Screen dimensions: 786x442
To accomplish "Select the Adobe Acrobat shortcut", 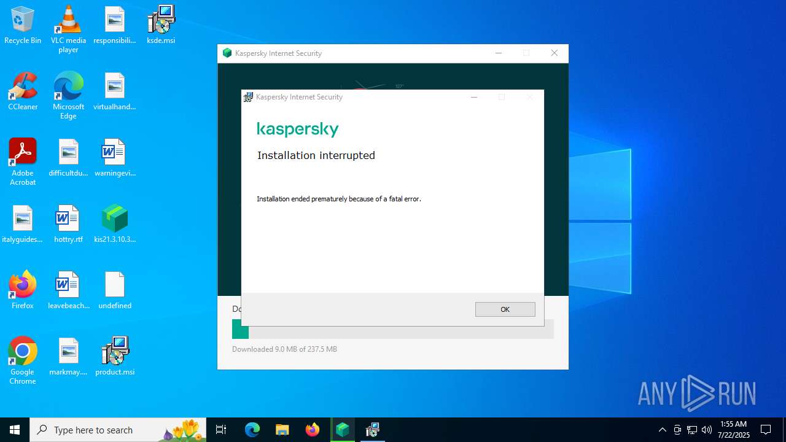I will pyautogui.click(x=23, y=162).
